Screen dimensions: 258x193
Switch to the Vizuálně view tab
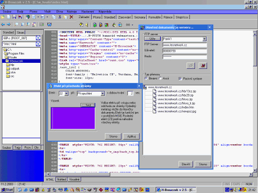pos(74,179)
